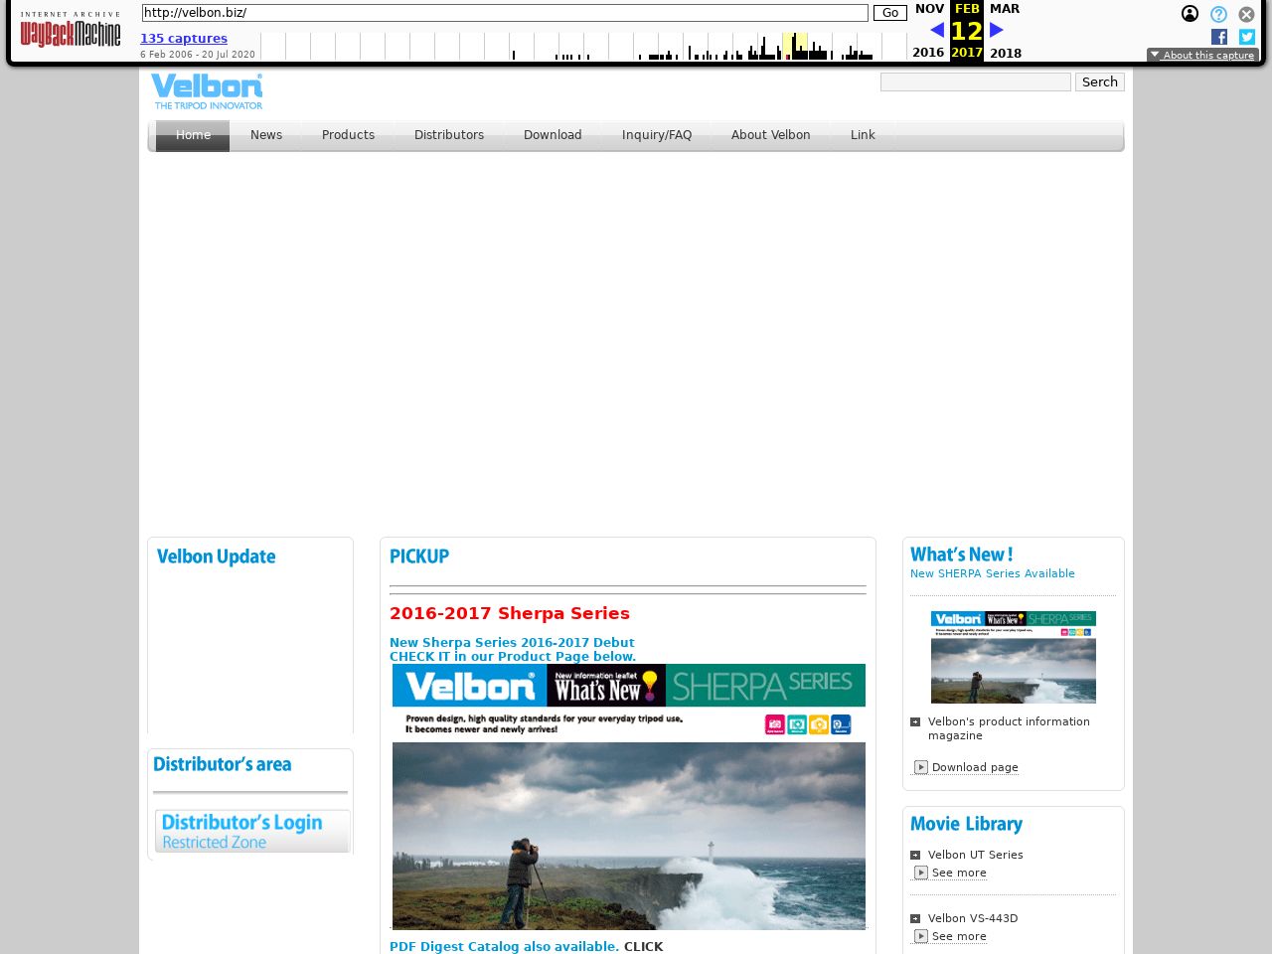Click the Velbon logo

208,91
